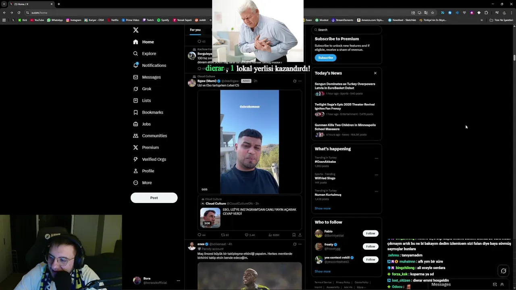The image size is (516, 290).
Task: Open Grok in the X sidebar
Action: [142, 89]
